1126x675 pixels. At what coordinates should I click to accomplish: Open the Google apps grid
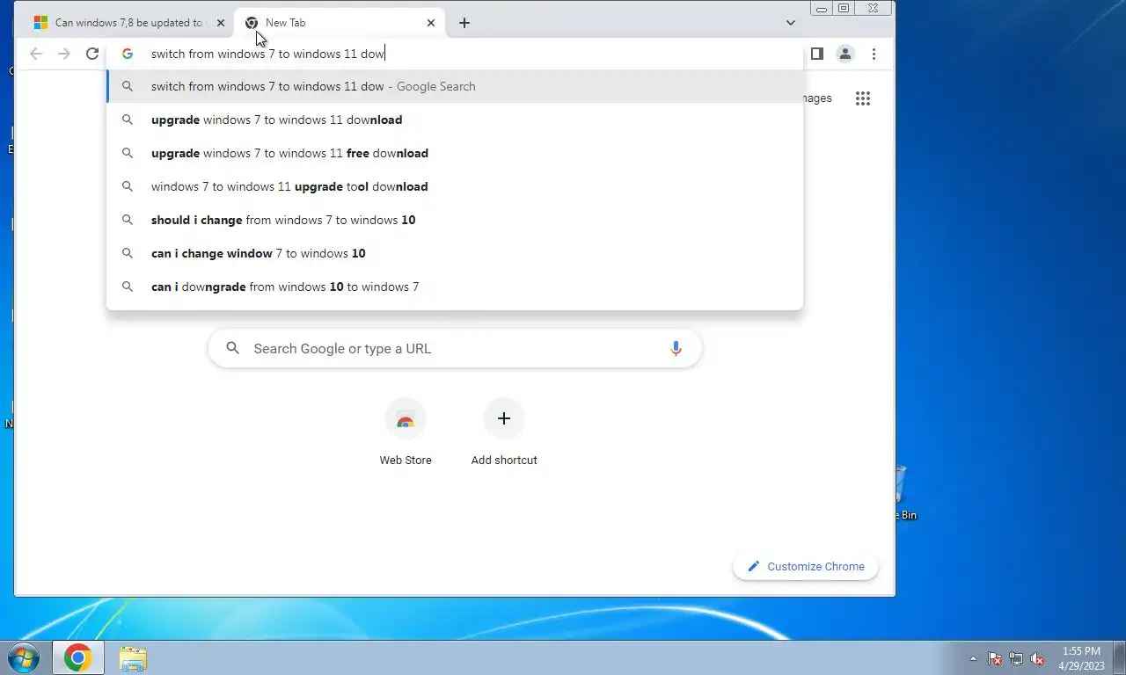(863, 98)
